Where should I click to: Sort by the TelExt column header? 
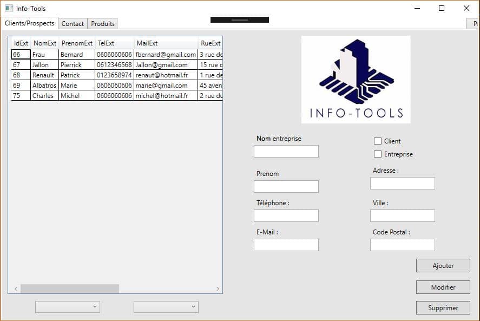[x=115, y=43]
